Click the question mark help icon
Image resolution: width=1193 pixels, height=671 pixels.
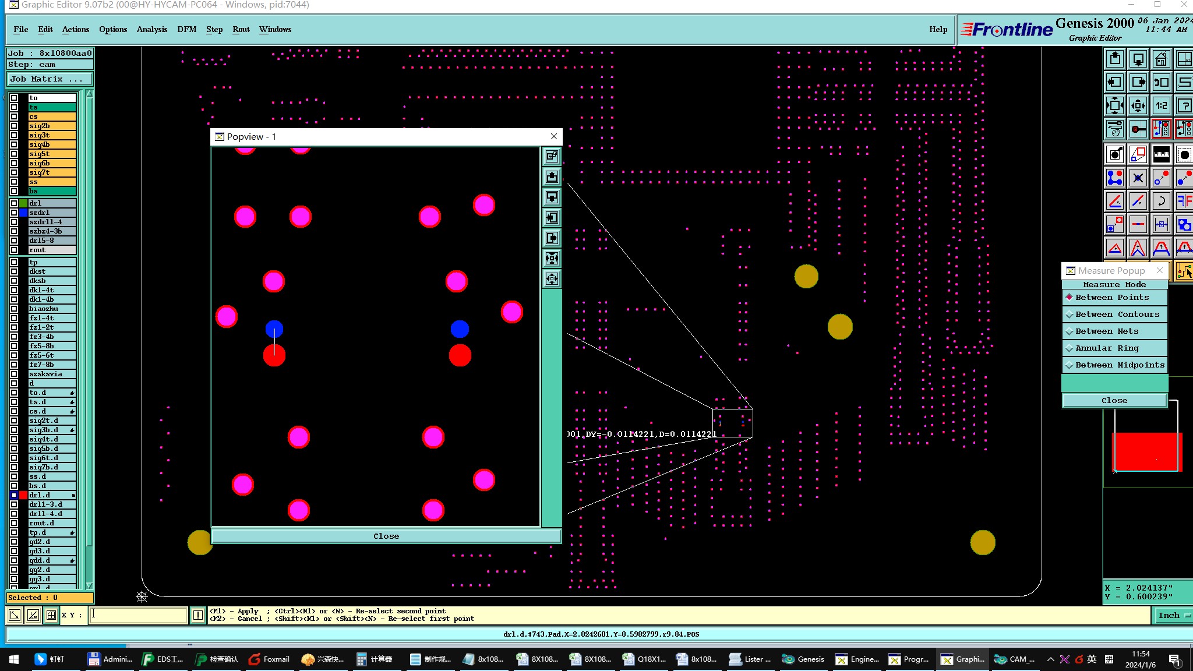tap(1184, 105)
